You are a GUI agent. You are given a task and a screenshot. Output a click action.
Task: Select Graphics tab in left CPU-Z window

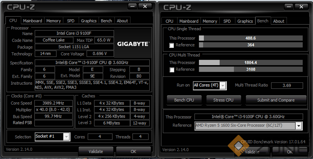pyautogui.click(x=89, y=21)
